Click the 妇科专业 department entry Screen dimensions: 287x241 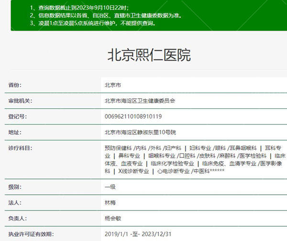(x=200, y=148)
